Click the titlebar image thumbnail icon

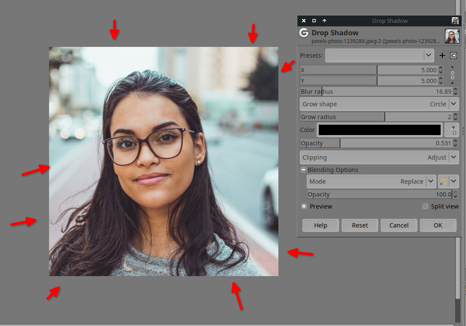click(455, 21)
